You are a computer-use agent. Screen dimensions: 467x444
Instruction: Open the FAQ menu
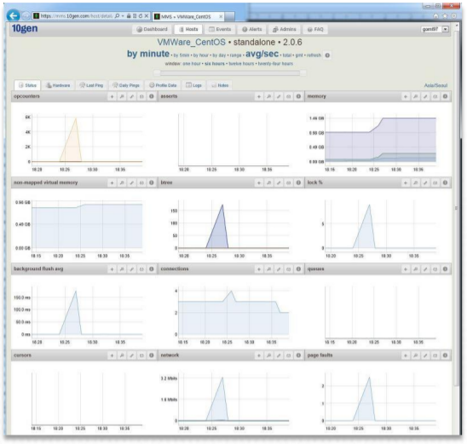point(315,29)
